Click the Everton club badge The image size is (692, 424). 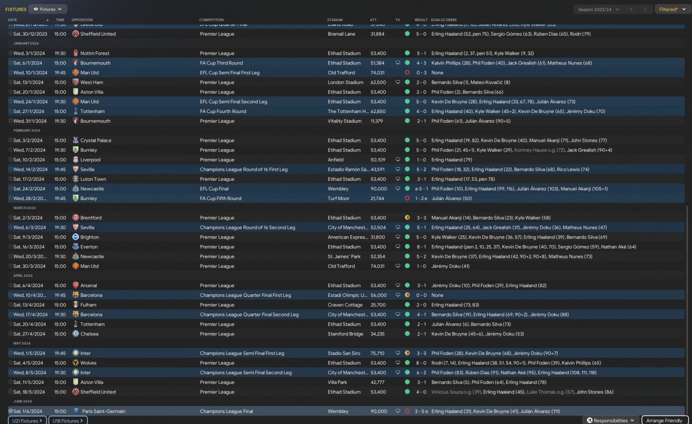click(x=76, y=247)
